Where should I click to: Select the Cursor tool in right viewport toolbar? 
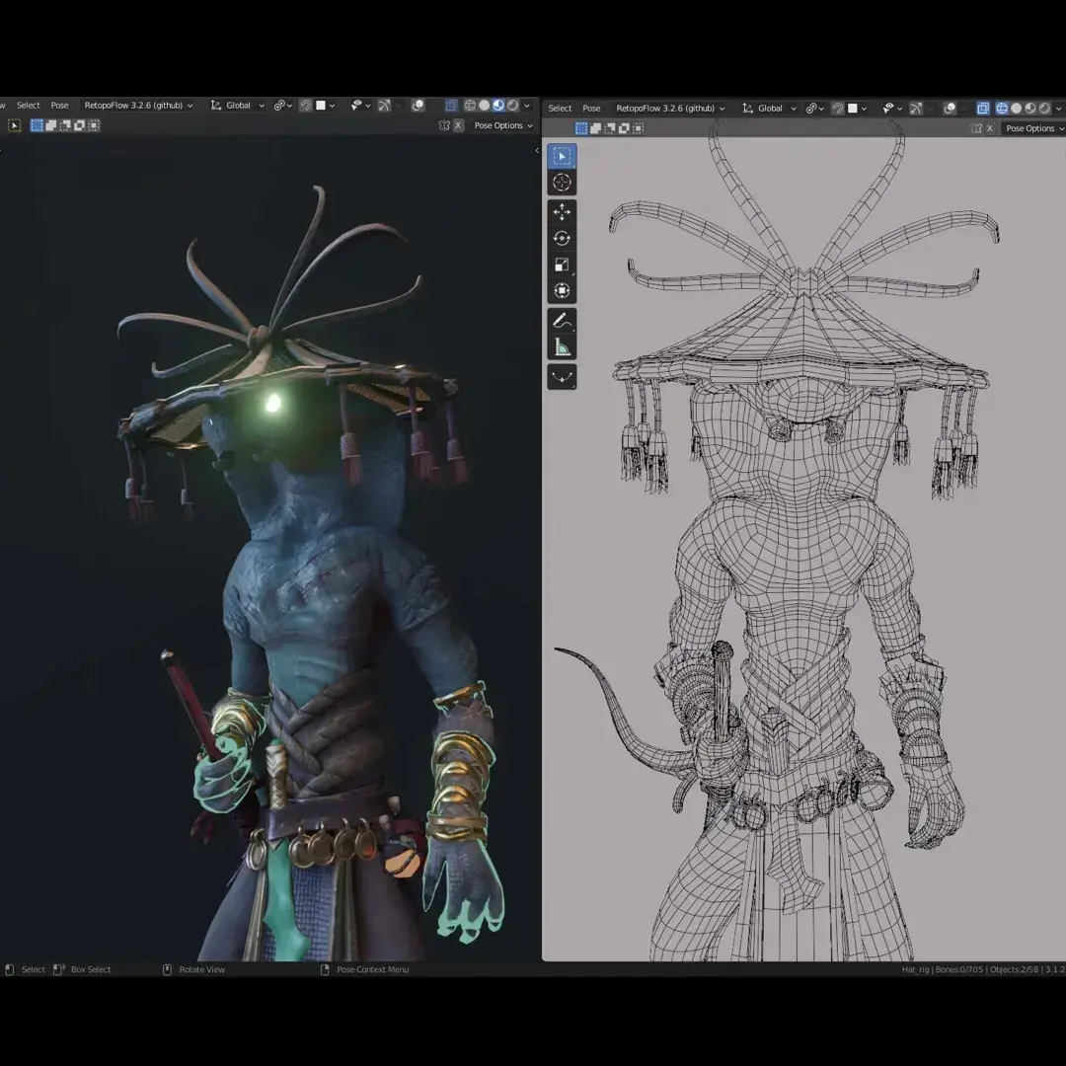pos(562,183)
